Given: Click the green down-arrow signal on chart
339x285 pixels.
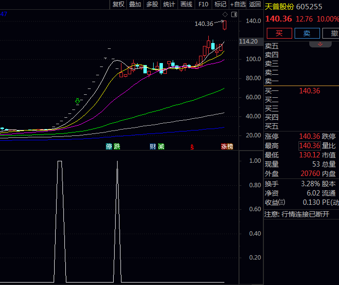Looking at the screenshot, I should 78,101.
